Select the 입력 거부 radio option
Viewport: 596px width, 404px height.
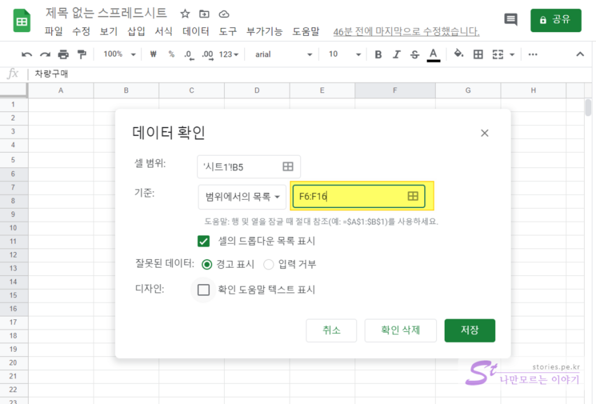[269, 264]
